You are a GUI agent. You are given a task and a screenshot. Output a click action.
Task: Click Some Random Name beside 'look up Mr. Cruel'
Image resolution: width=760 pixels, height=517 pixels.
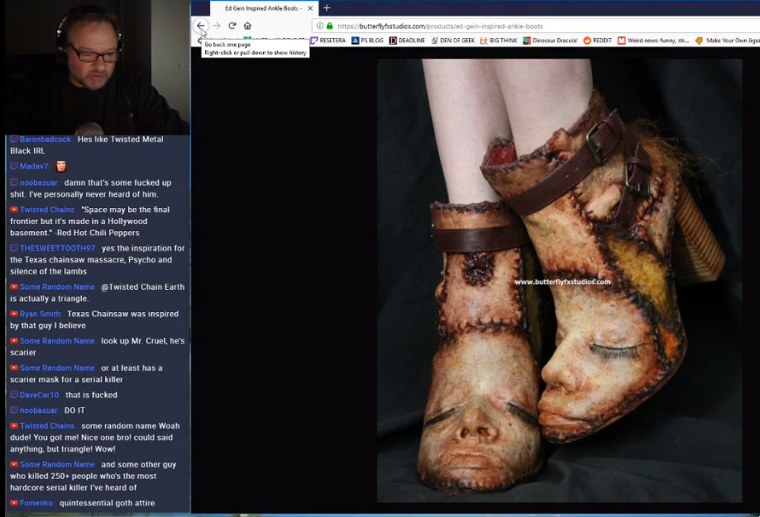point(57,341)
